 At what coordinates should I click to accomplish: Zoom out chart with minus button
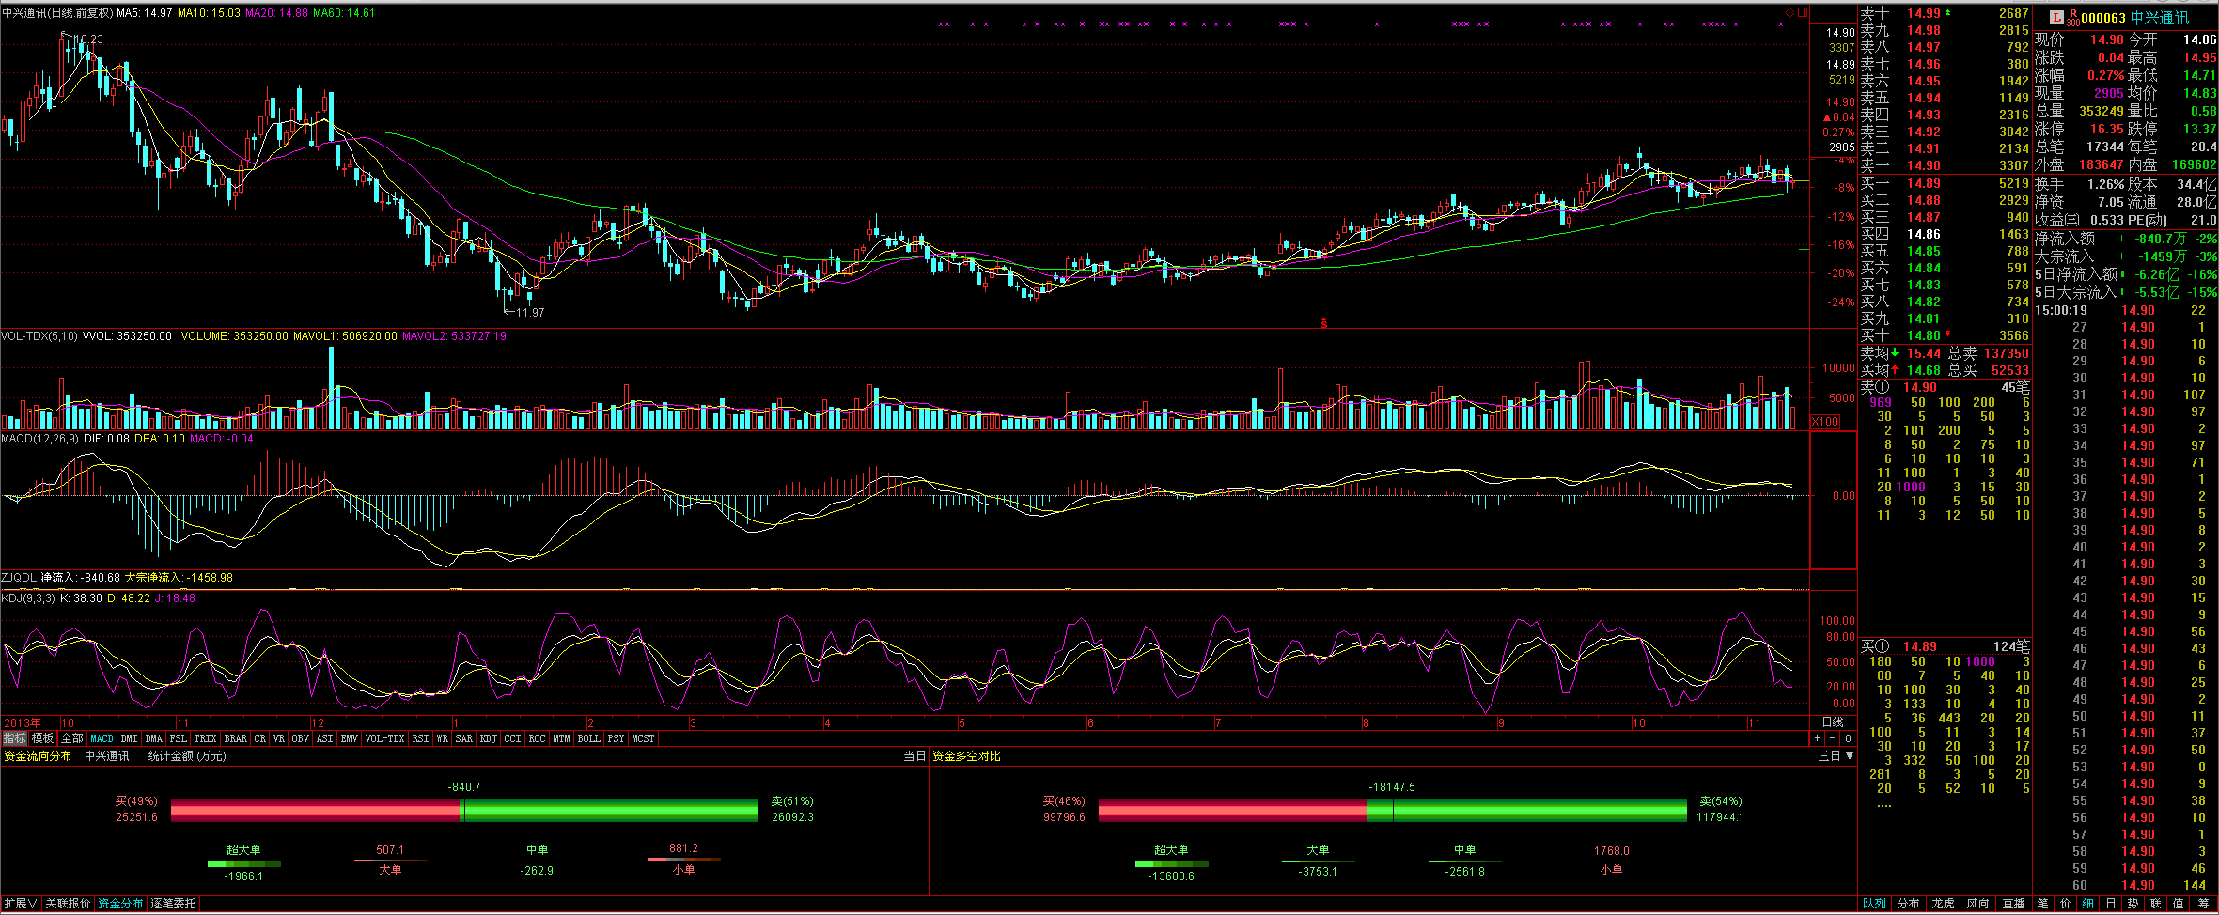(x=1832, y=738)
